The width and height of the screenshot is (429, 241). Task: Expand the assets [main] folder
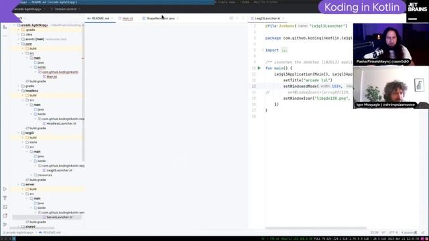tap(19, 39)
